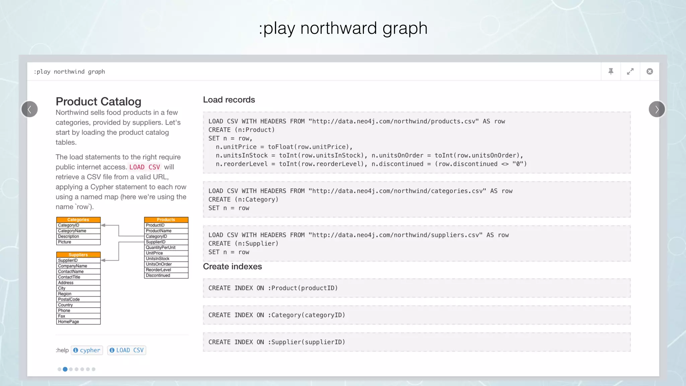Click the info icon beside LOAD CSV

click(112, 350)
